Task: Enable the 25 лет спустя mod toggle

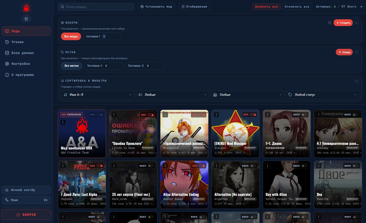Action: [x=151, y=166]
